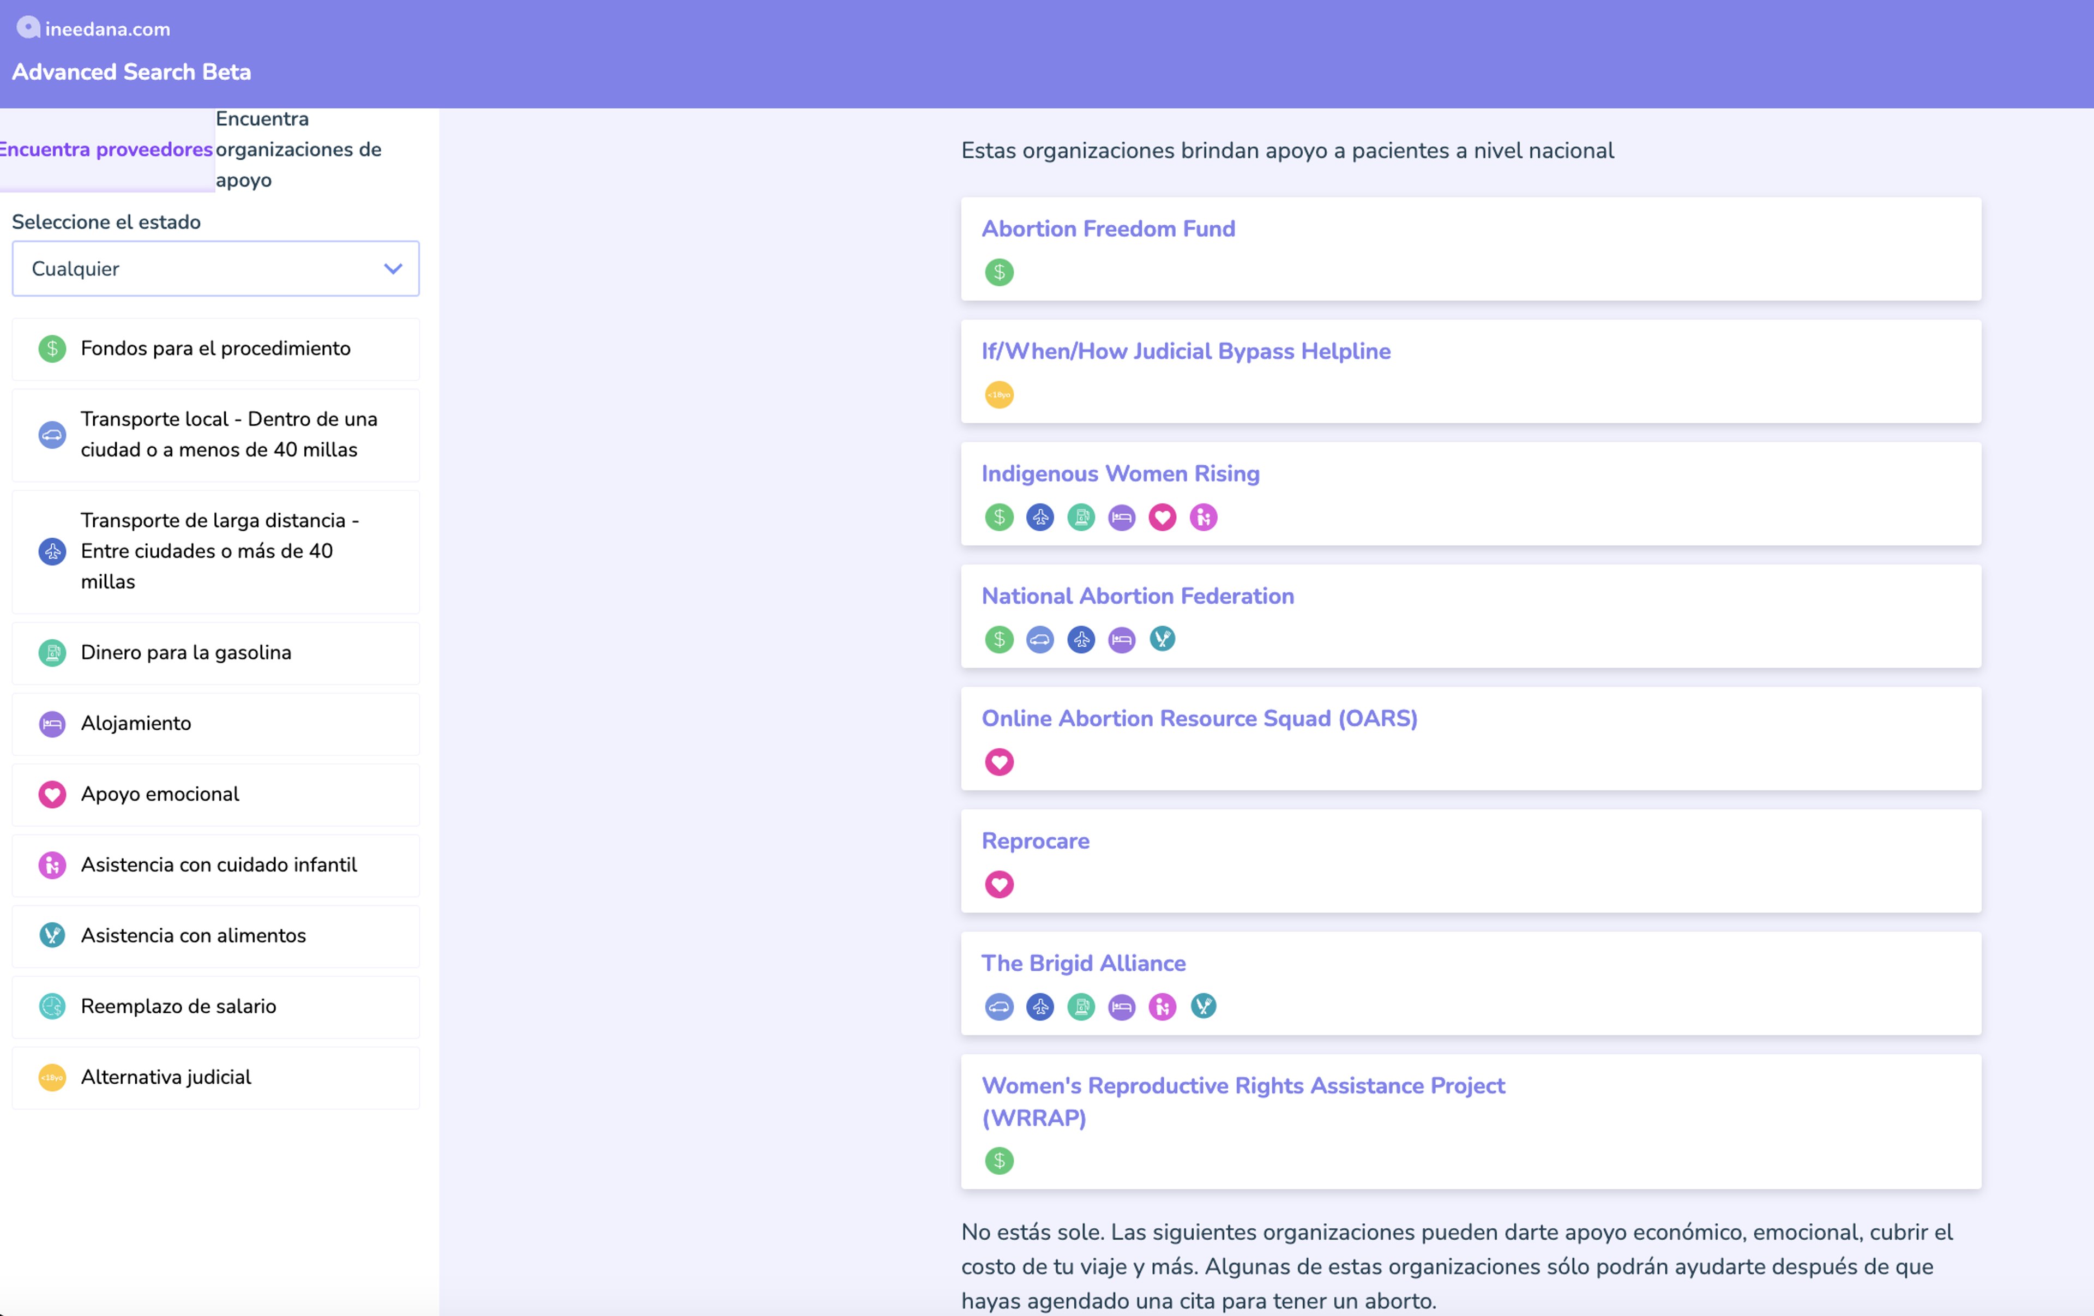This screenshot has height=1316, width=2094.
Task: Open the Women's Reproductive Rights Assistance Project card
Action: click(x=1243, y=1101)
